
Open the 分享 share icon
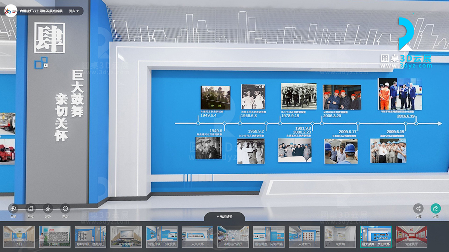(x=418, y=208)
